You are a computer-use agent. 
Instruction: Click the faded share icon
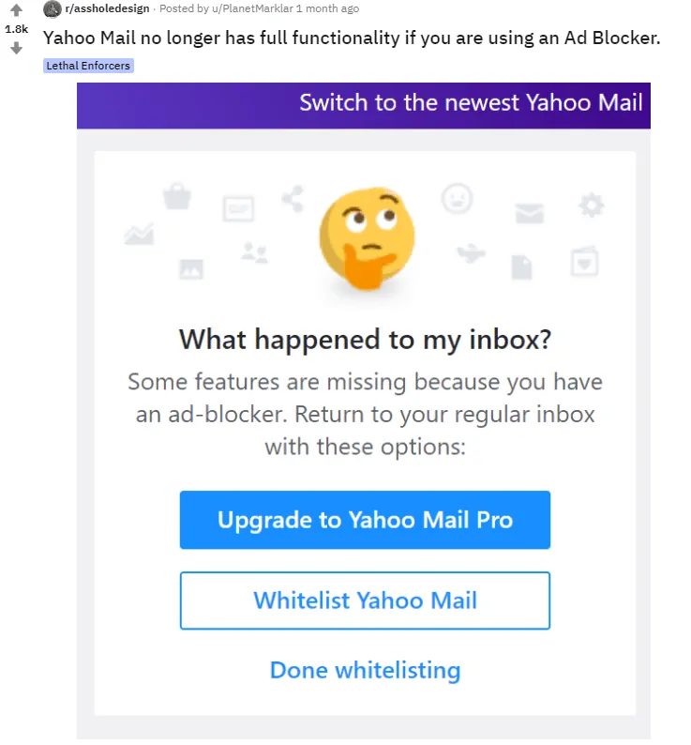(293, 198)
